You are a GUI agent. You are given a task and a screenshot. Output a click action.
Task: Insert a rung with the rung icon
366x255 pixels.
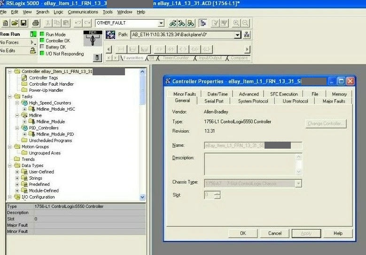click(121, 49)
